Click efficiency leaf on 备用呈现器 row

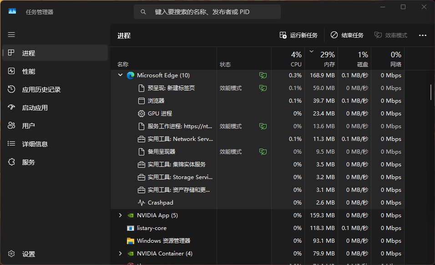tap(263, 152)
